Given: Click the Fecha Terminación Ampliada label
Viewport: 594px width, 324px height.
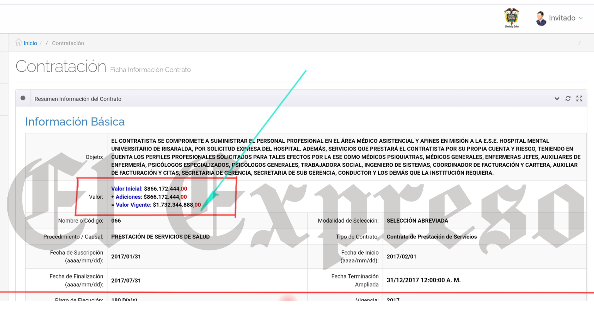Looking at the screenshot, I should click(x=355, y=280).
